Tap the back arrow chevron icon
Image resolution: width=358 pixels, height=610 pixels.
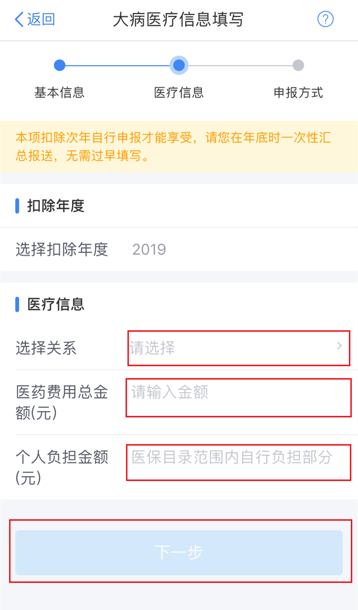19,20
